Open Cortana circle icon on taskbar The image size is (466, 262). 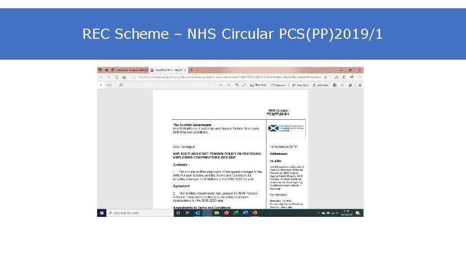tap(178, 213)
